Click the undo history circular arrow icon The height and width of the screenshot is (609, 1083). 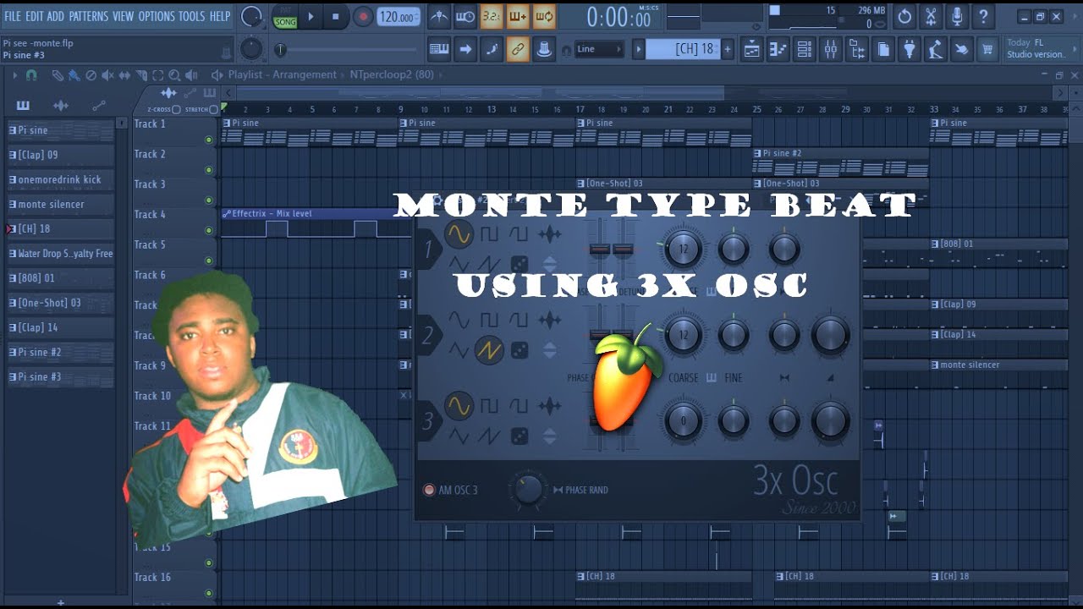904,16
